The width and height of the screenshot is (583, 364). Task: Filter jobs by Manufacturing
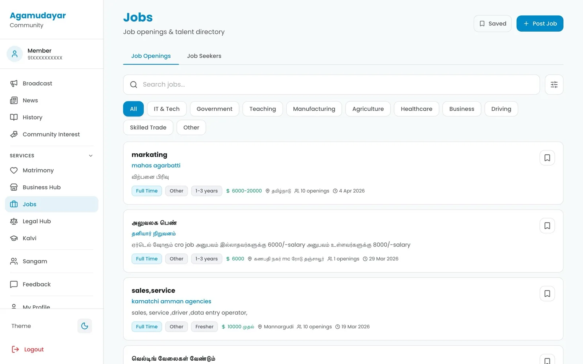point(314,109)
